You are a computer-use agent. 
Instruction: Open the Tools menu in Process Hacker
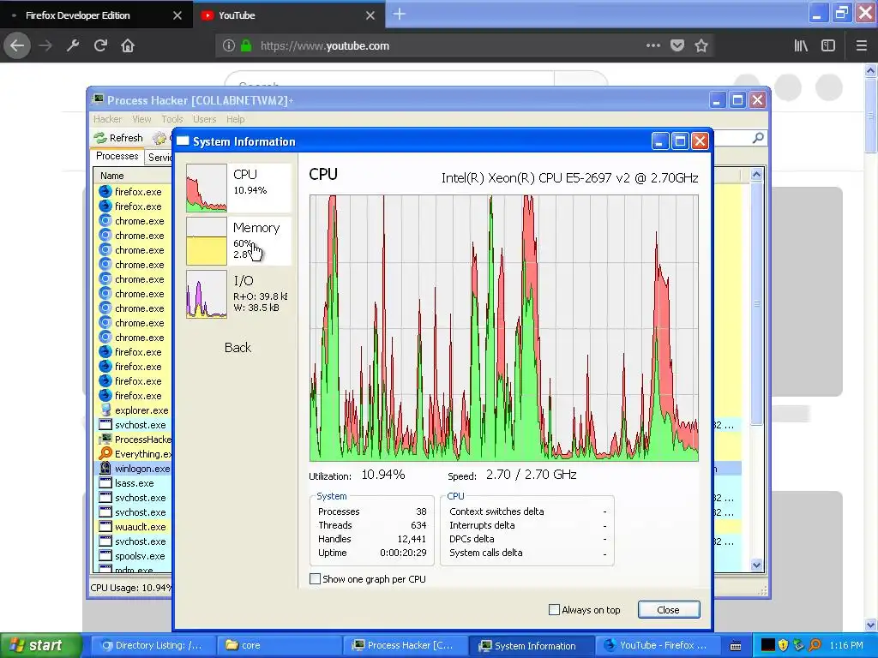tap(172, 119)
